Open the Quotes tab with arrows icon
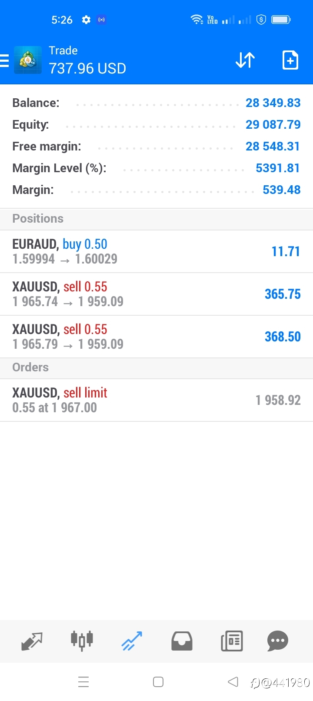The image size is (313, 701). pyautogui.click(x=32, y=641)
